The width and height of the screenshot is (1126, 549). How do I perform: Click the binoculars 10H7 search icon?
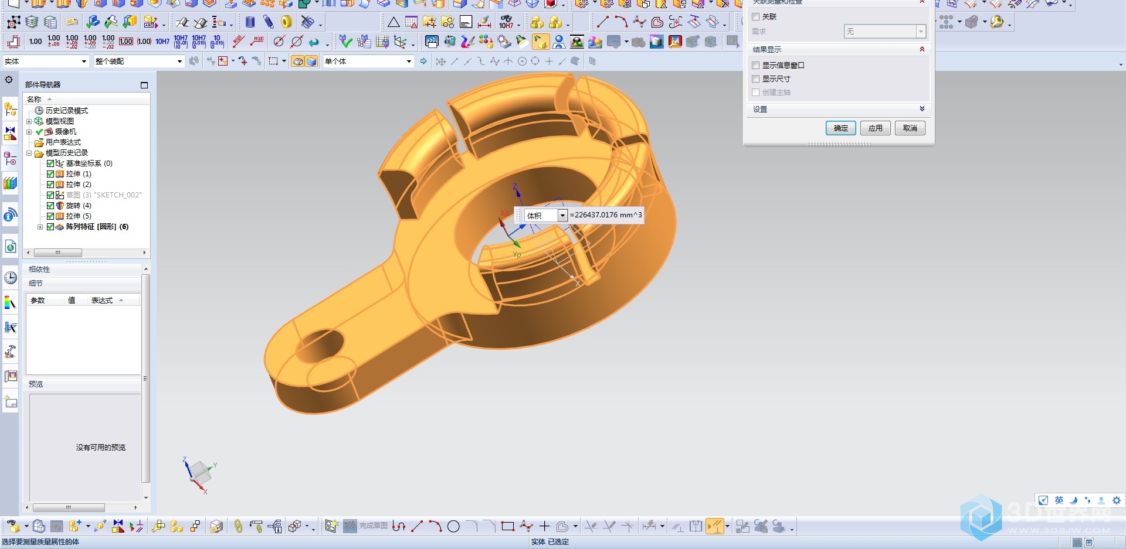(506, 22)
